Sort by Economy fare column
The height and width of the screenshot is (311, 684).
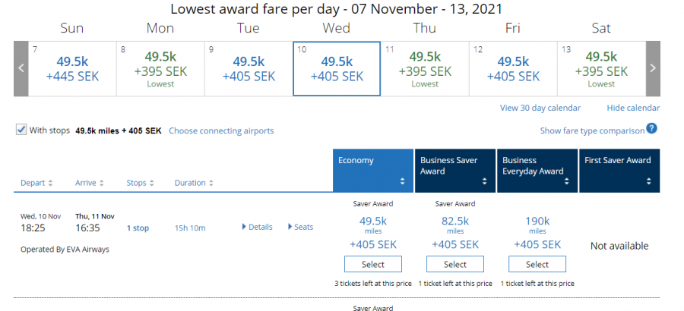coord(401,182)
